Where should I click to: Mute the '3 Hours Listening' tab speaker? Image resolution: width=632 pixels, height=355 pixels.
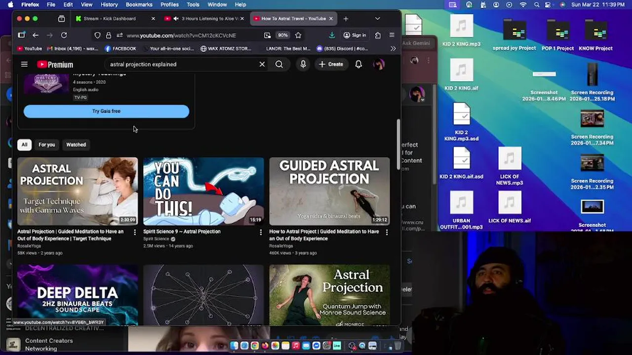click(175, 19)
